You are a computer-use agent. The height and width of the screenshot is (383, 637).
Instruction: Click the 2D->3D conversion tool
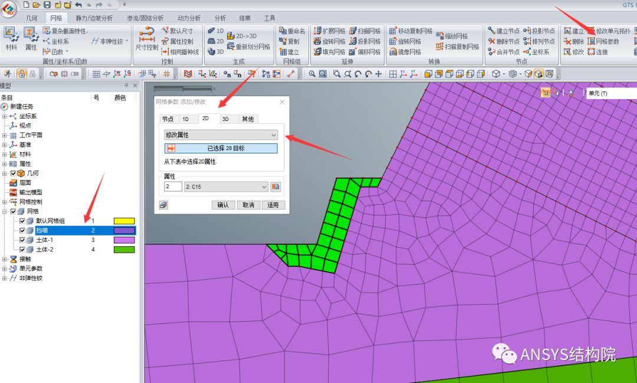[242, 36]
